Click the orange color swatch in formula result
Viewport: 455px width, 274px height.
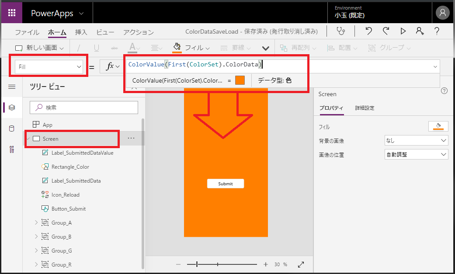pos(240,80)
